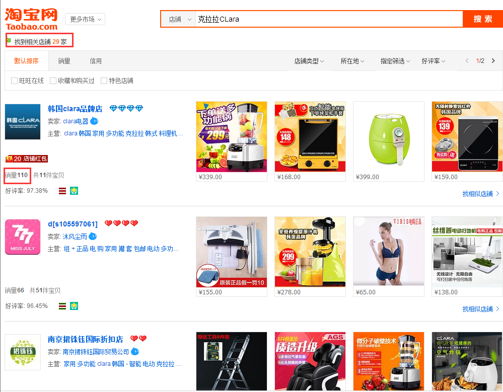
Task: Open the ladder product thumbnail
Action: (232, 361)
